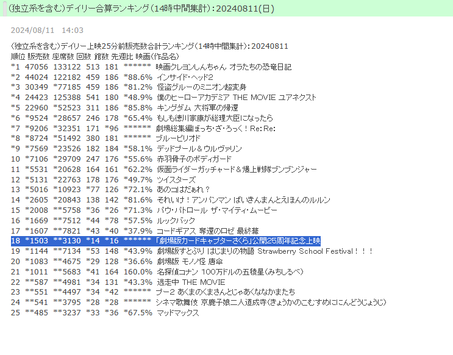Click the subtitle line about 上映25分前販売数合計ランキング
Viewport: 453px width, 355px height.
click(x=149, y=46)
